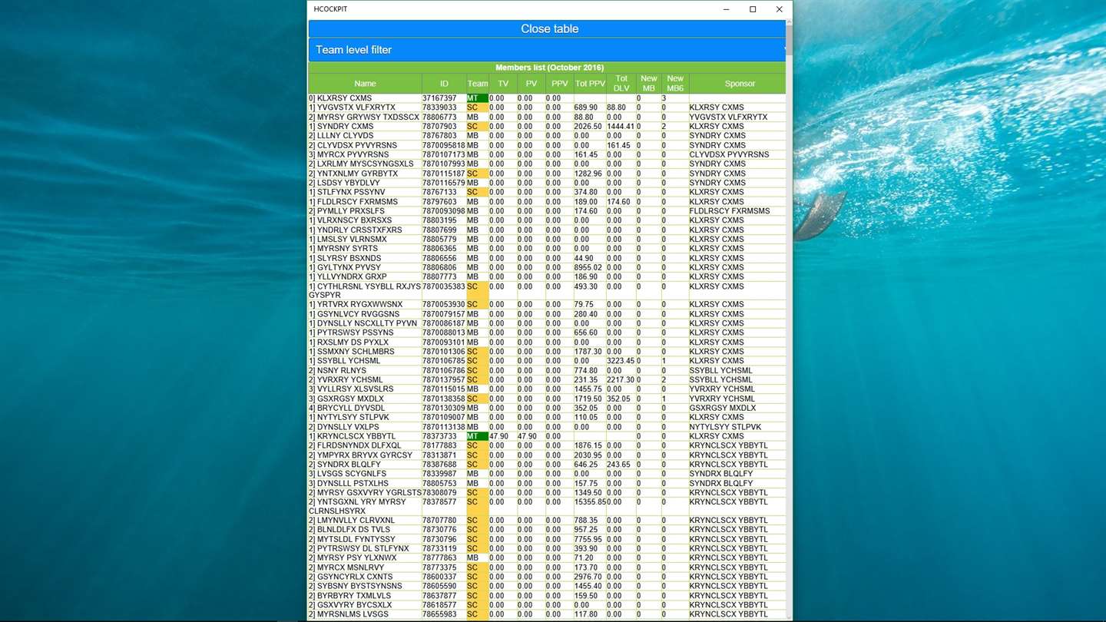This screenshot has height=622, width=1106.
Task: Select the name 1] YLLVYNDRX GRXP
Action: (x=348, y=276)
